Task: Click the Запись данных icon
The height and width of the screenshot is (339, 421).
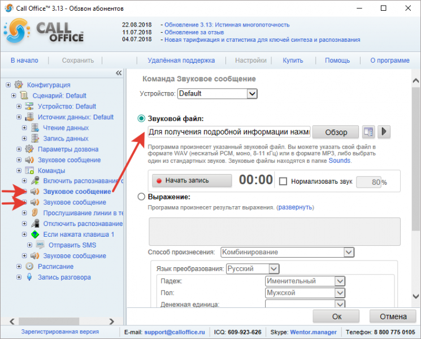Action: [x=35, y=138]
